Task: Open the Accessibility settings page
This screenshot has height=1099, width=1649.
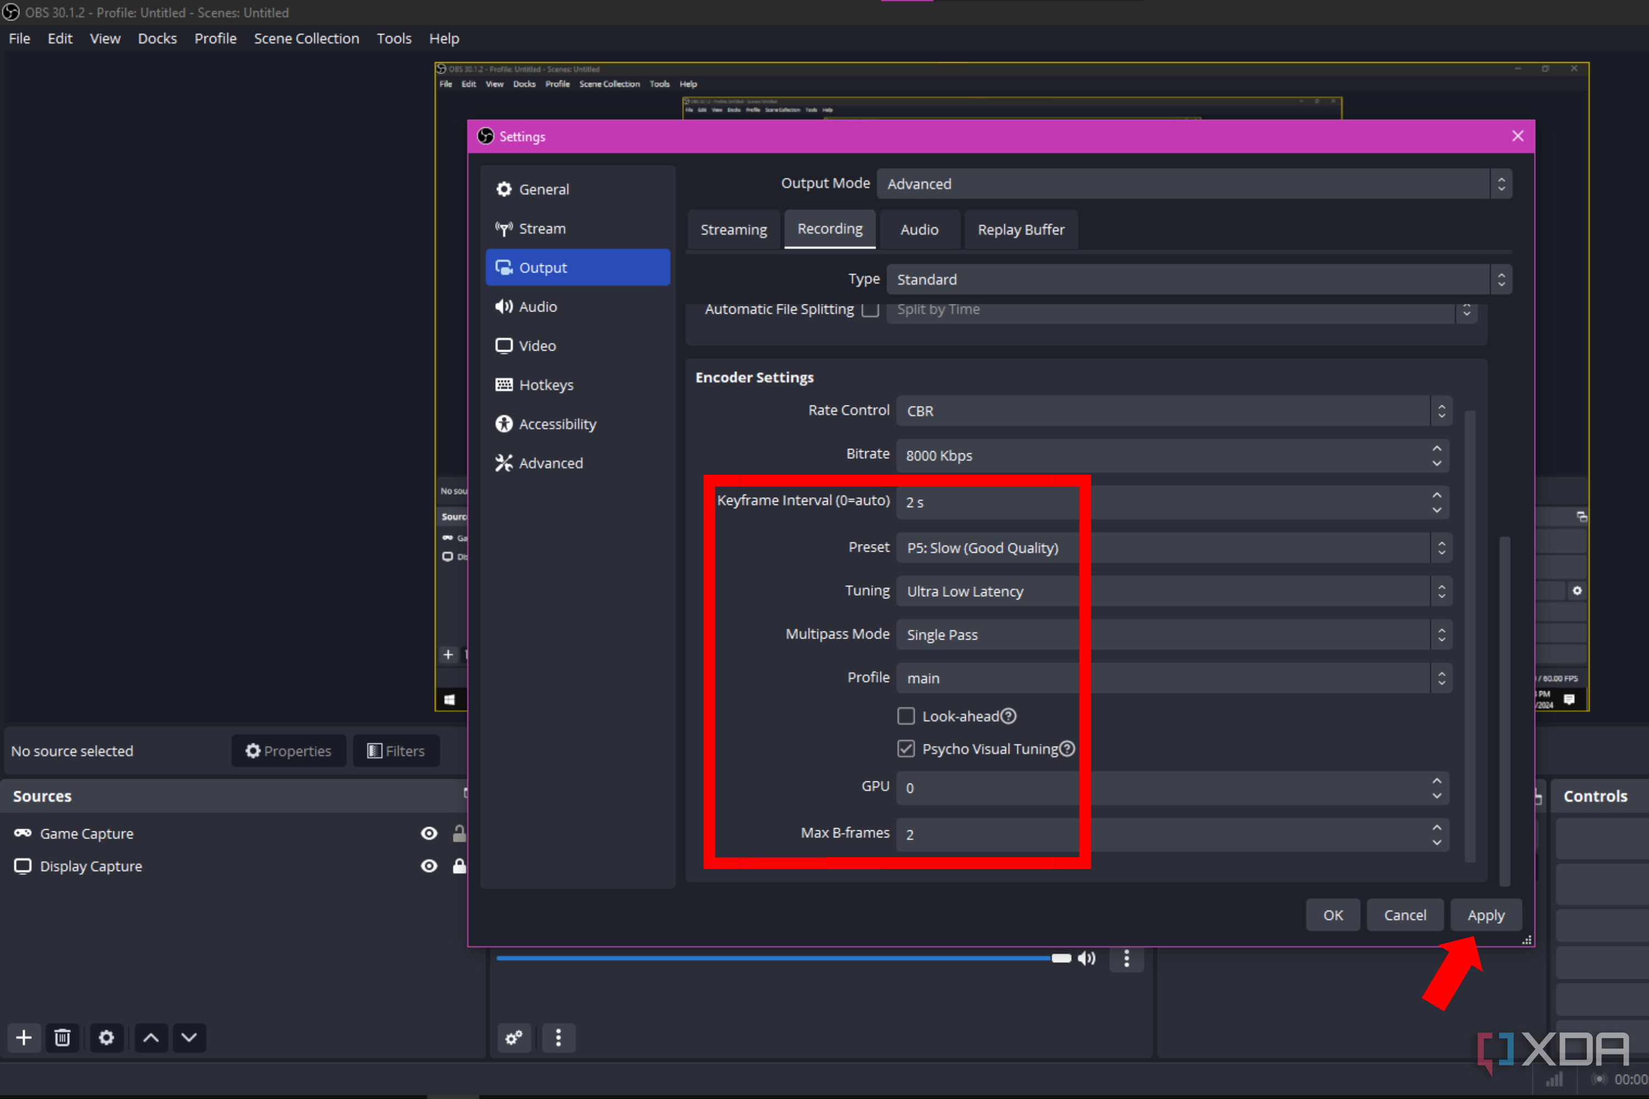Action: [557, 423]
